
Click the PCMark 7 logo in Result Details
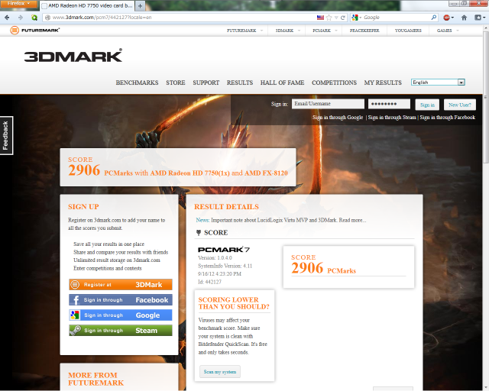(224, 250)
